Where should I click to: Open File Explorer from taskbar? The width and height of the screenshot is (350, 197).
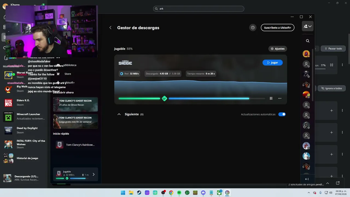(131, 193)
